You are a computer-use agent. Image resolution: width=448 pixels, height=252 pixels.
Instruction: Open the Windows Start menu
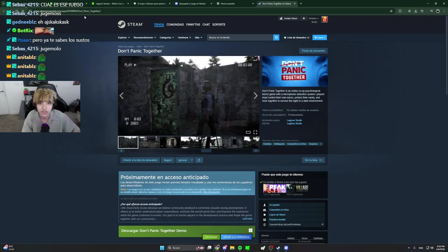coord(162,248)
